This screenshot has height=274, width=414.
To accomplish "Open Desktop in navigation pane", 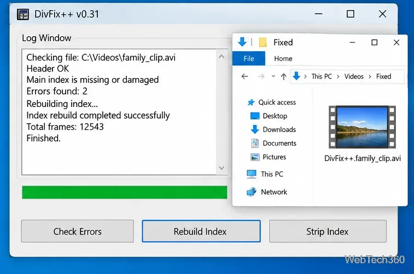I will (275, 116).
